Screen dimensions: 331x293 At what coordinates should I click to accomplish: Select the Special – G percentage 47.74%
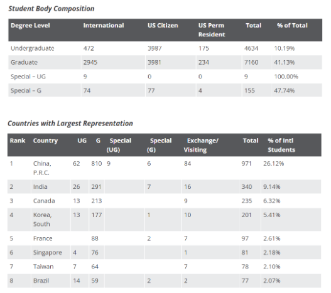tap(284, 90)
